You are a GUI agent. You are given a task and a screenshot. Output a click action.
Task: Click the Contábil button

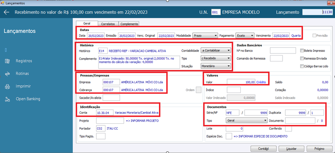tap(263, 148)
